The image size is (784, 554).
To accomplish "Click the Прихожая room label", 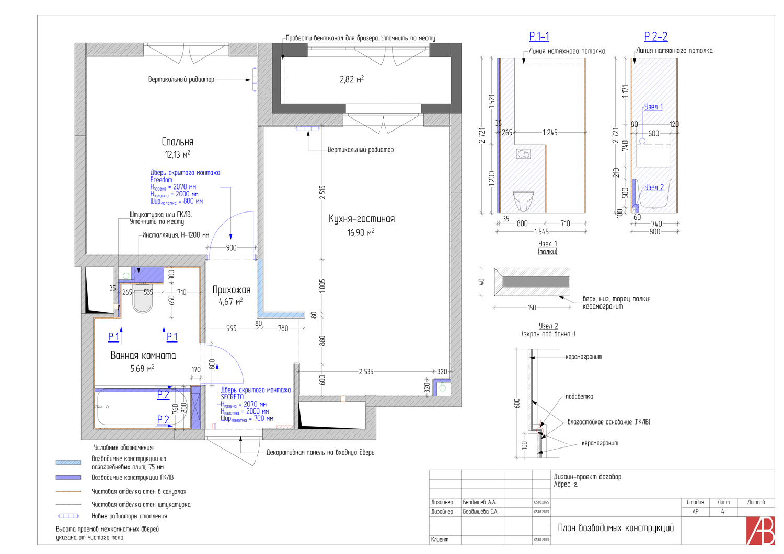I will coord(232,290).
